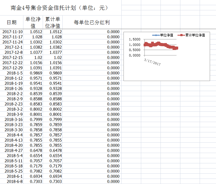Screen dimensions: 216x184
Task: Click the 0.0000 y-axis label in chart
Action: (x=134, y=55)
